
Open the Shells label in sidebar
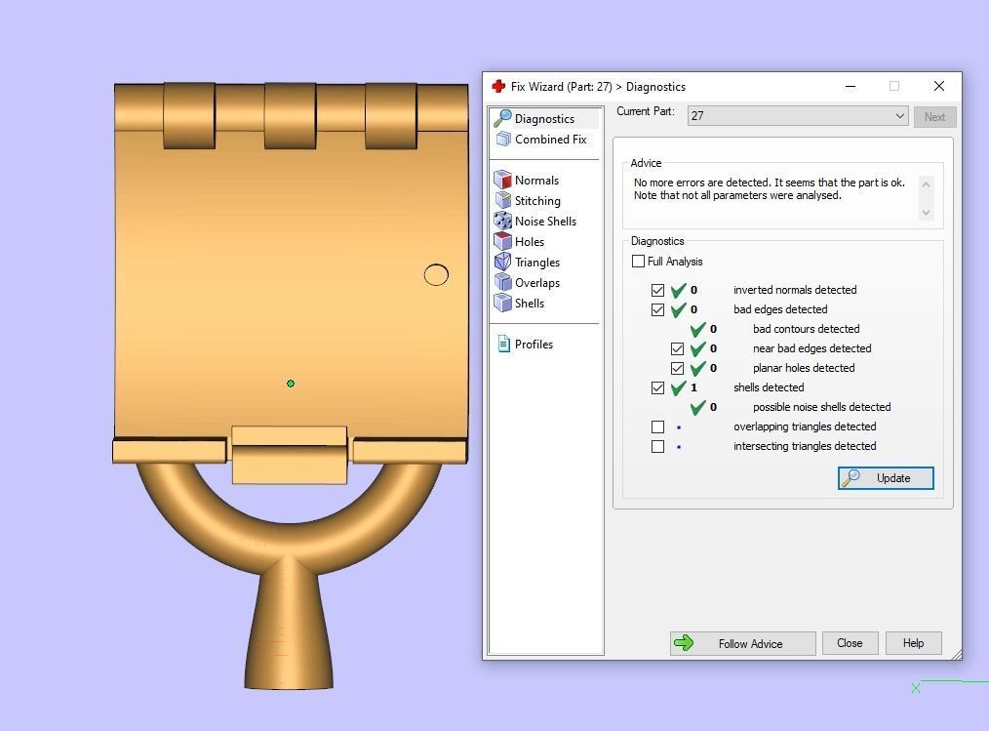(x=530, y=303)
